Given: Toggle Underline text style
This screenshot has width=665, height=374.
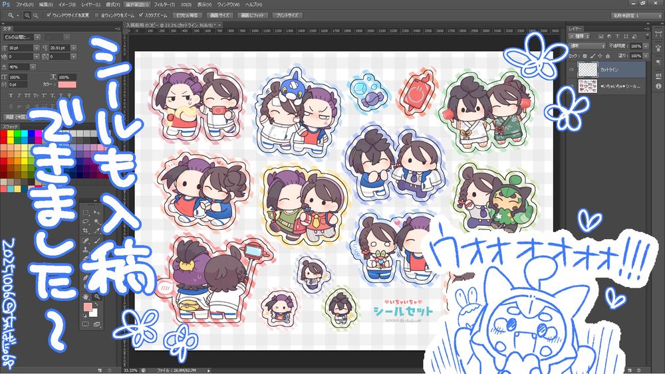Looking at the screenshot, I should click(61, 96).
